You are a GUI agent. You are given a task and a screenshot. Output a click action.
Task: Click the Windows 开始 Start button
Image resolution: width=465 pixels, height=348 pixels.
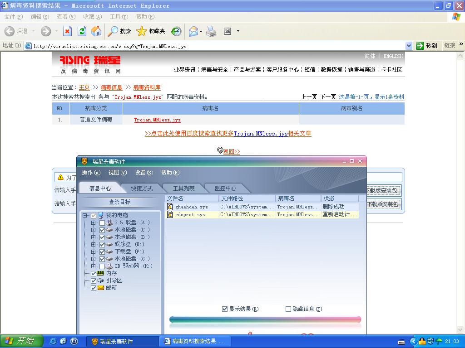pyautogui.click(x=22, y=341)
